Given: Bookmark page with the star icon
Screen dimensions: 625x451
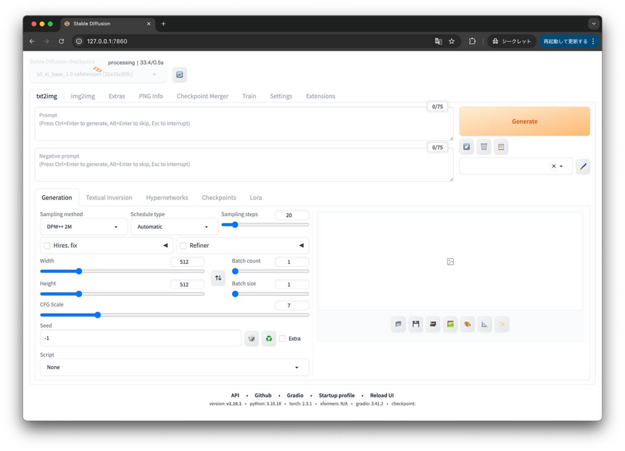Looking at the screenshot, I should pyautogui.click(x=452, y=41).
